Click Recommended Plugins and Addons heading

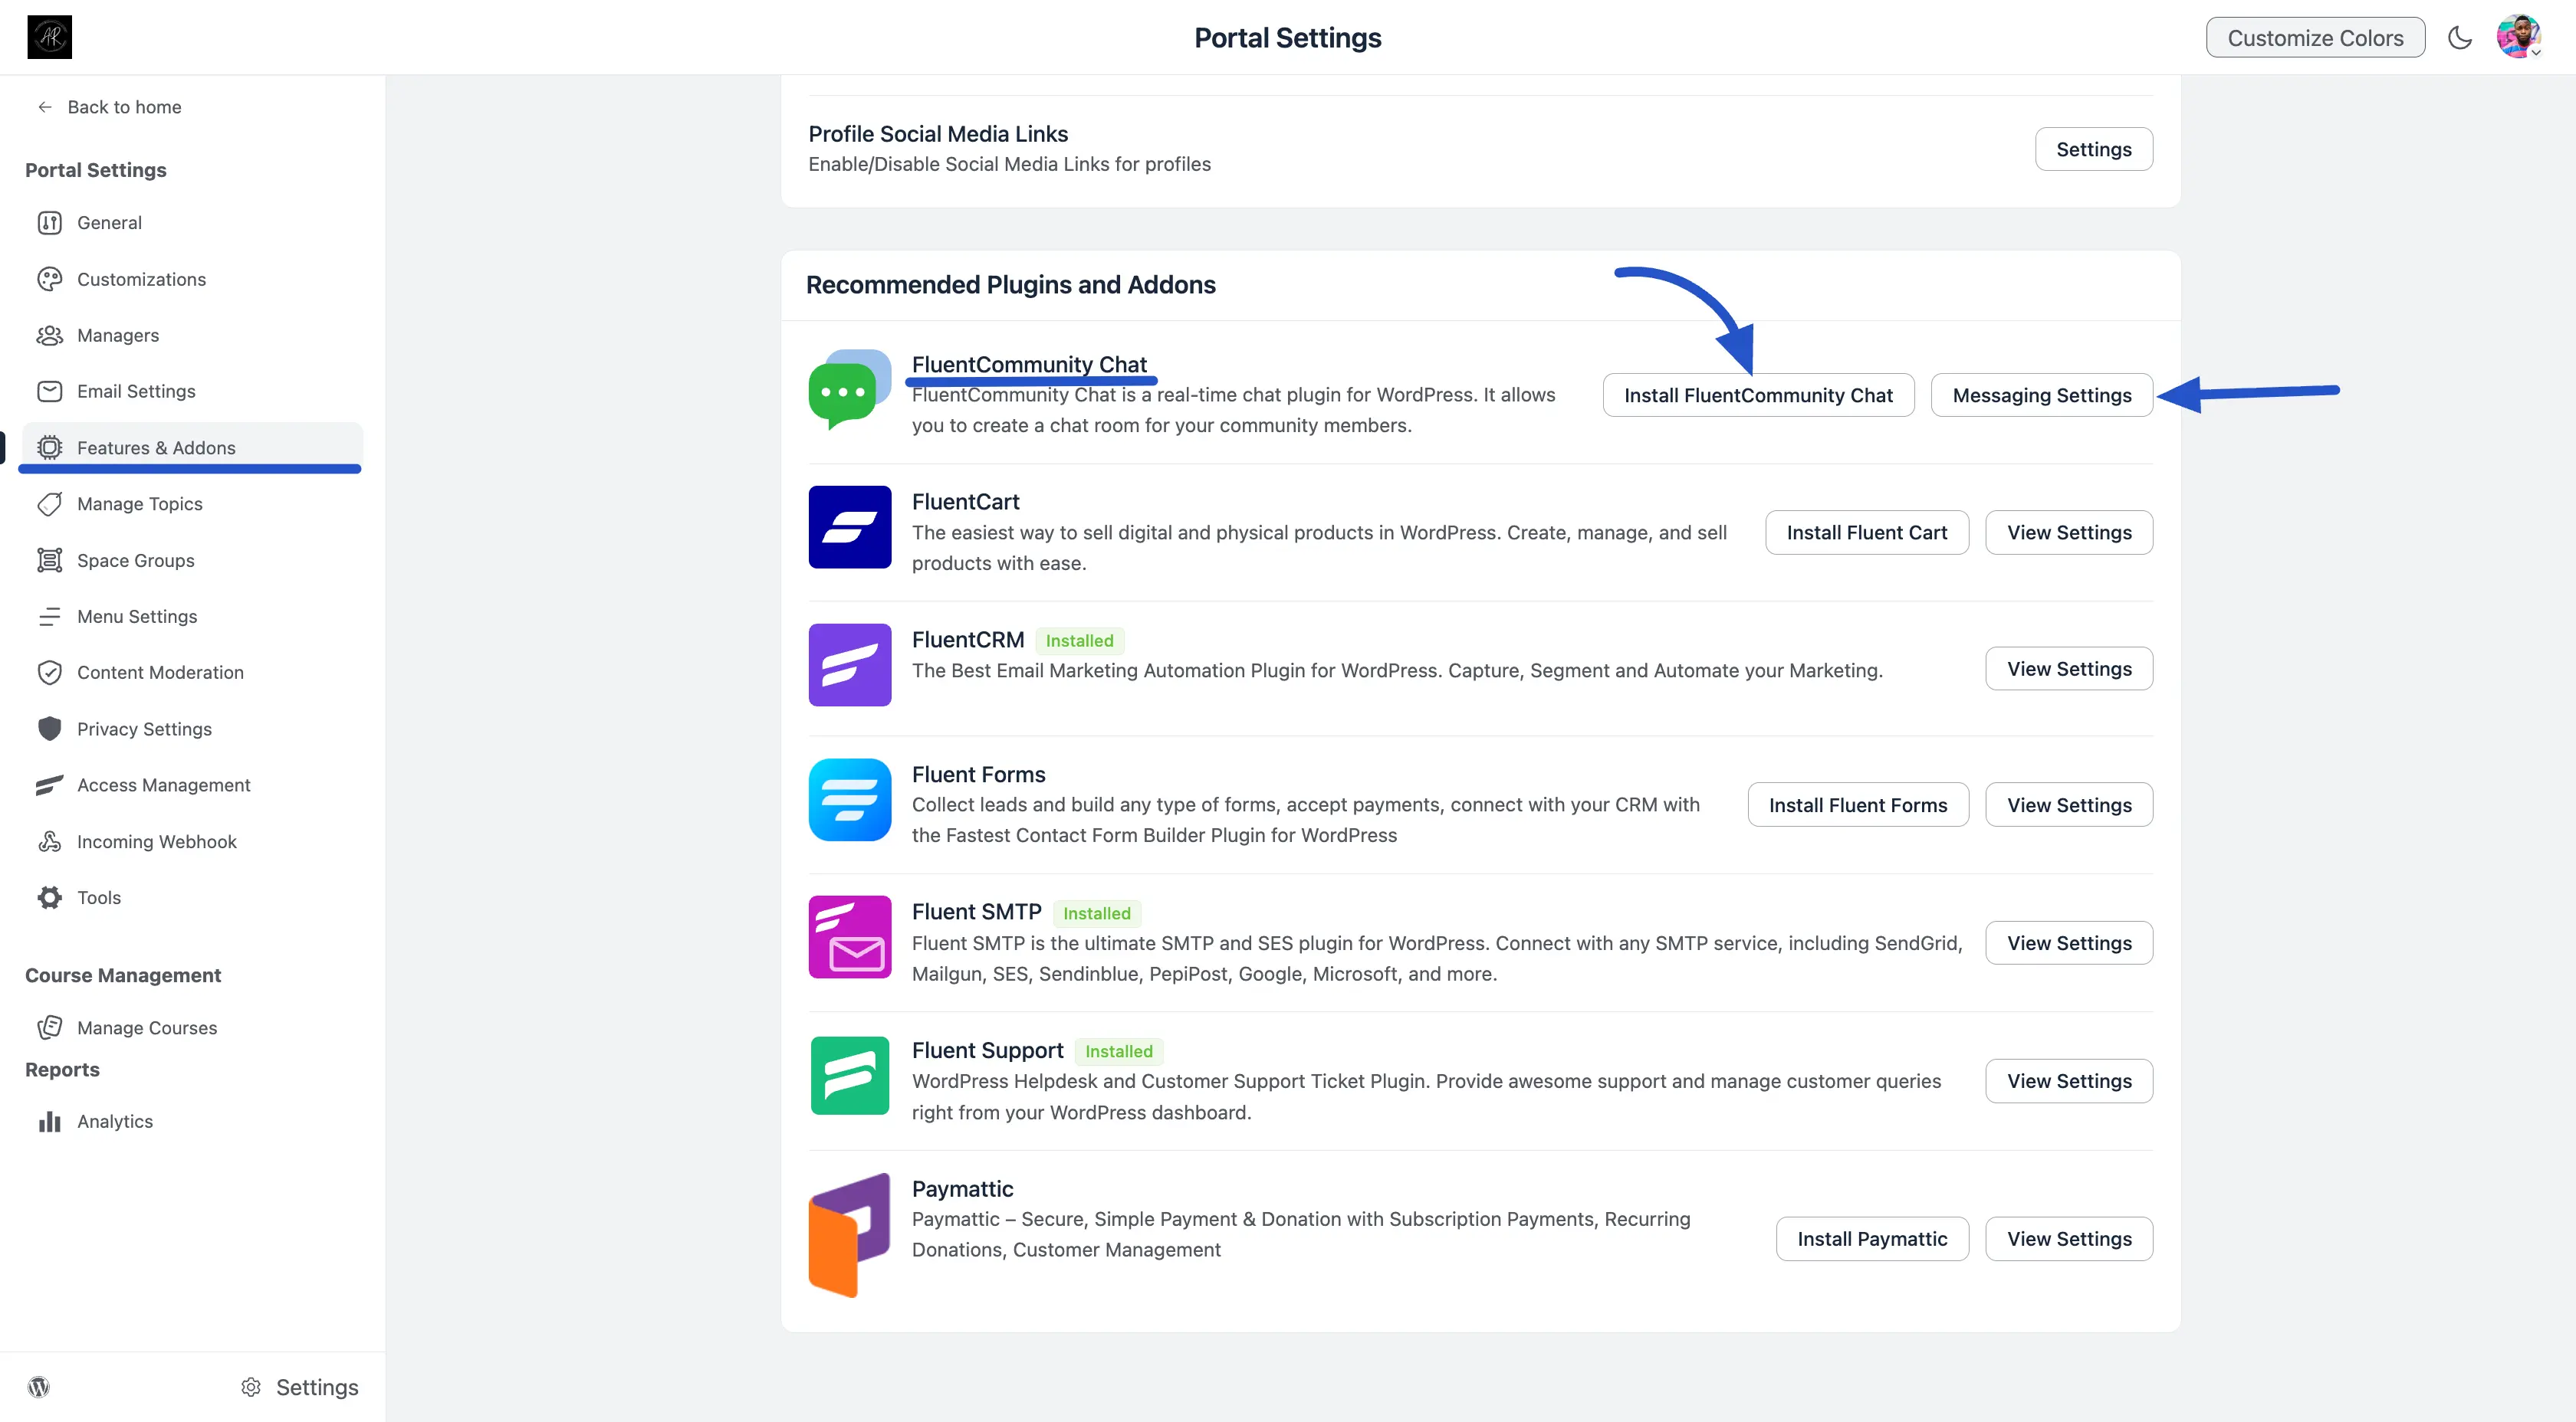(x=1010, y=285)
